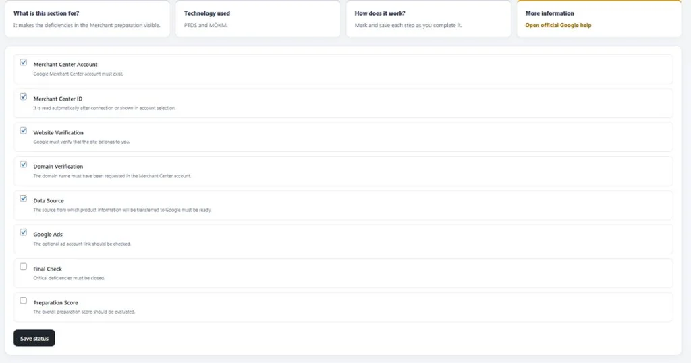Uncheck the Data Source checkbox
The image size is (691, 363).
(24, 198)
